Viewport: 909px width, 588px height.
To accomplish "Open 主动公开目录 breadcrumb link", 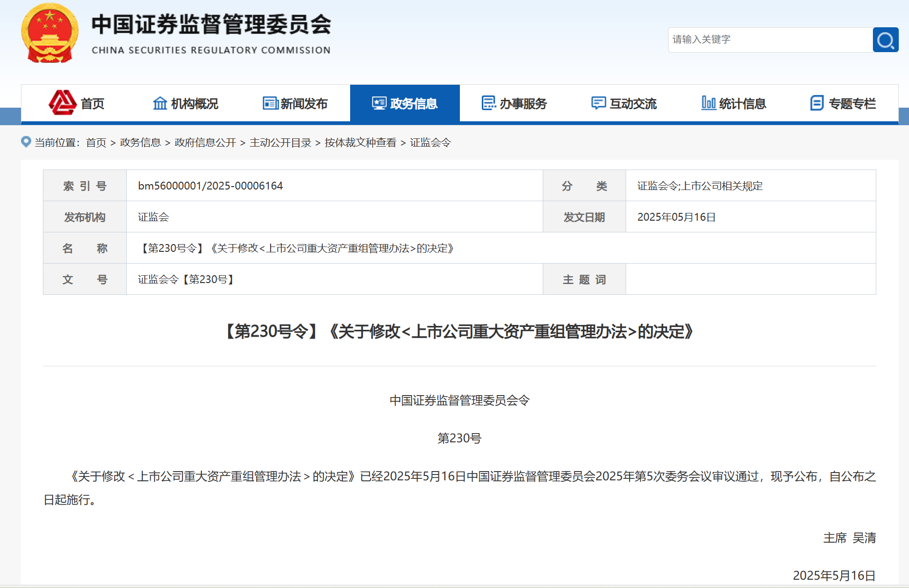I will tap(280, 143).
